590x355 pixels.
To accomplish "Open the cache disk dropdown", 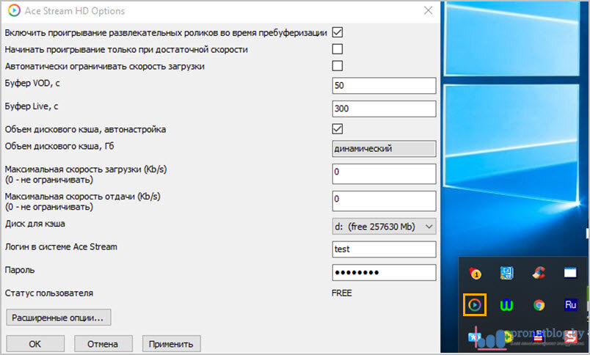I will 385,227.
